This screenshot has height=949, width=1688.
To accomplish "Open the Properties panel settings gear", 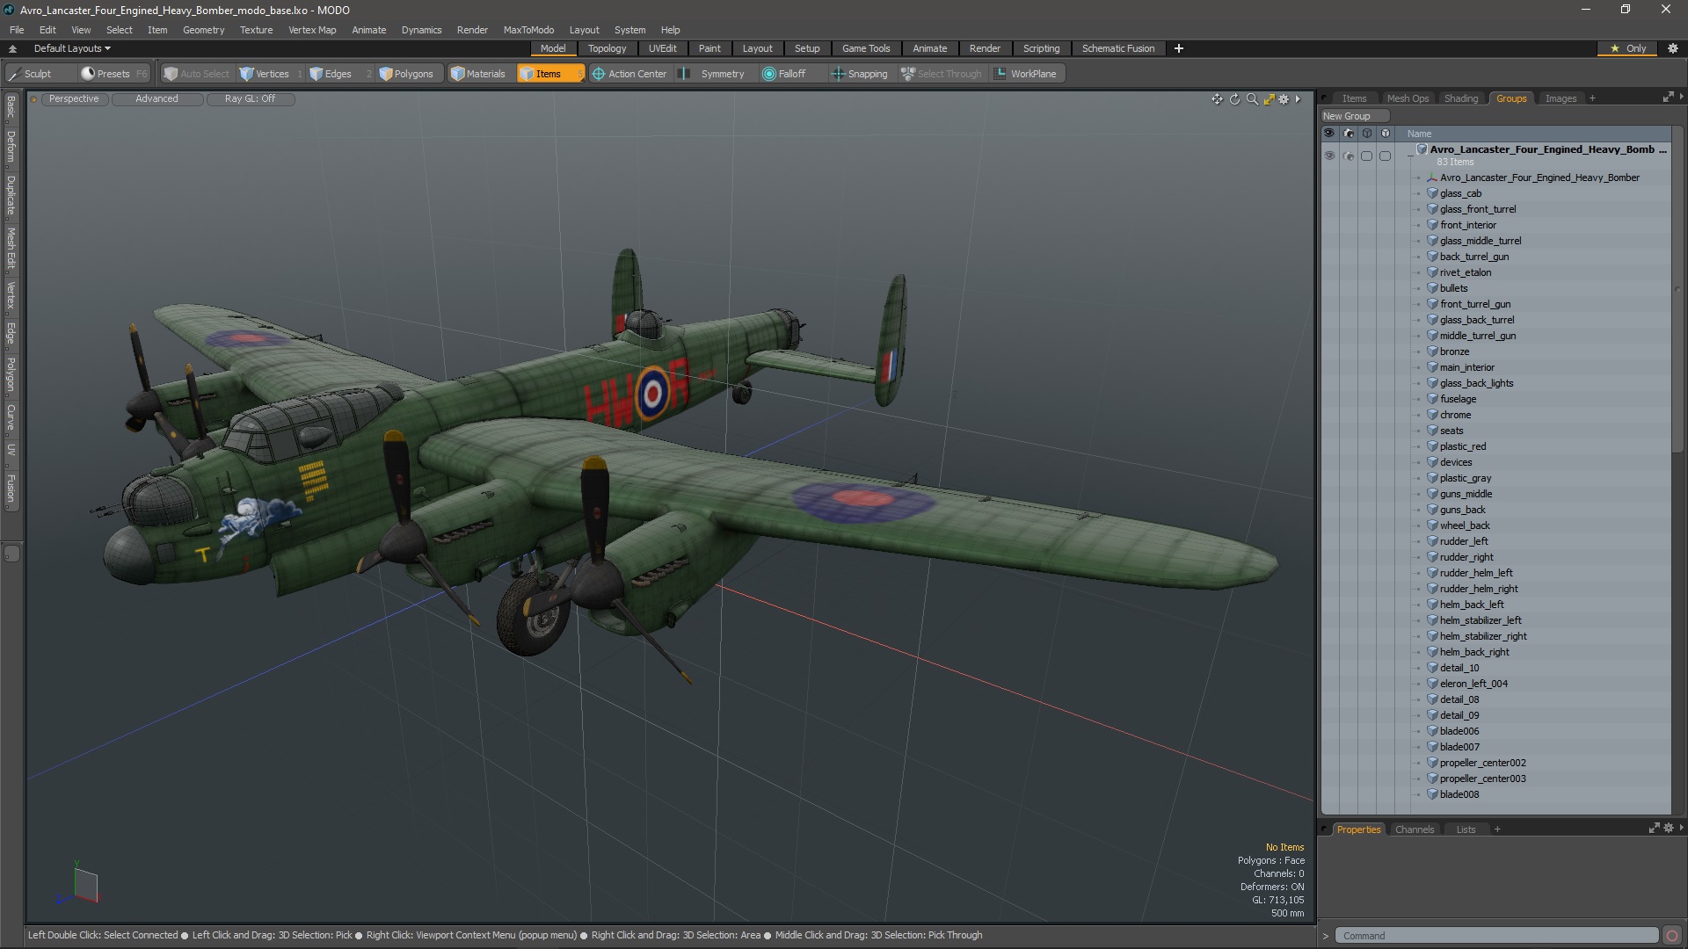I will (1669, 828).
